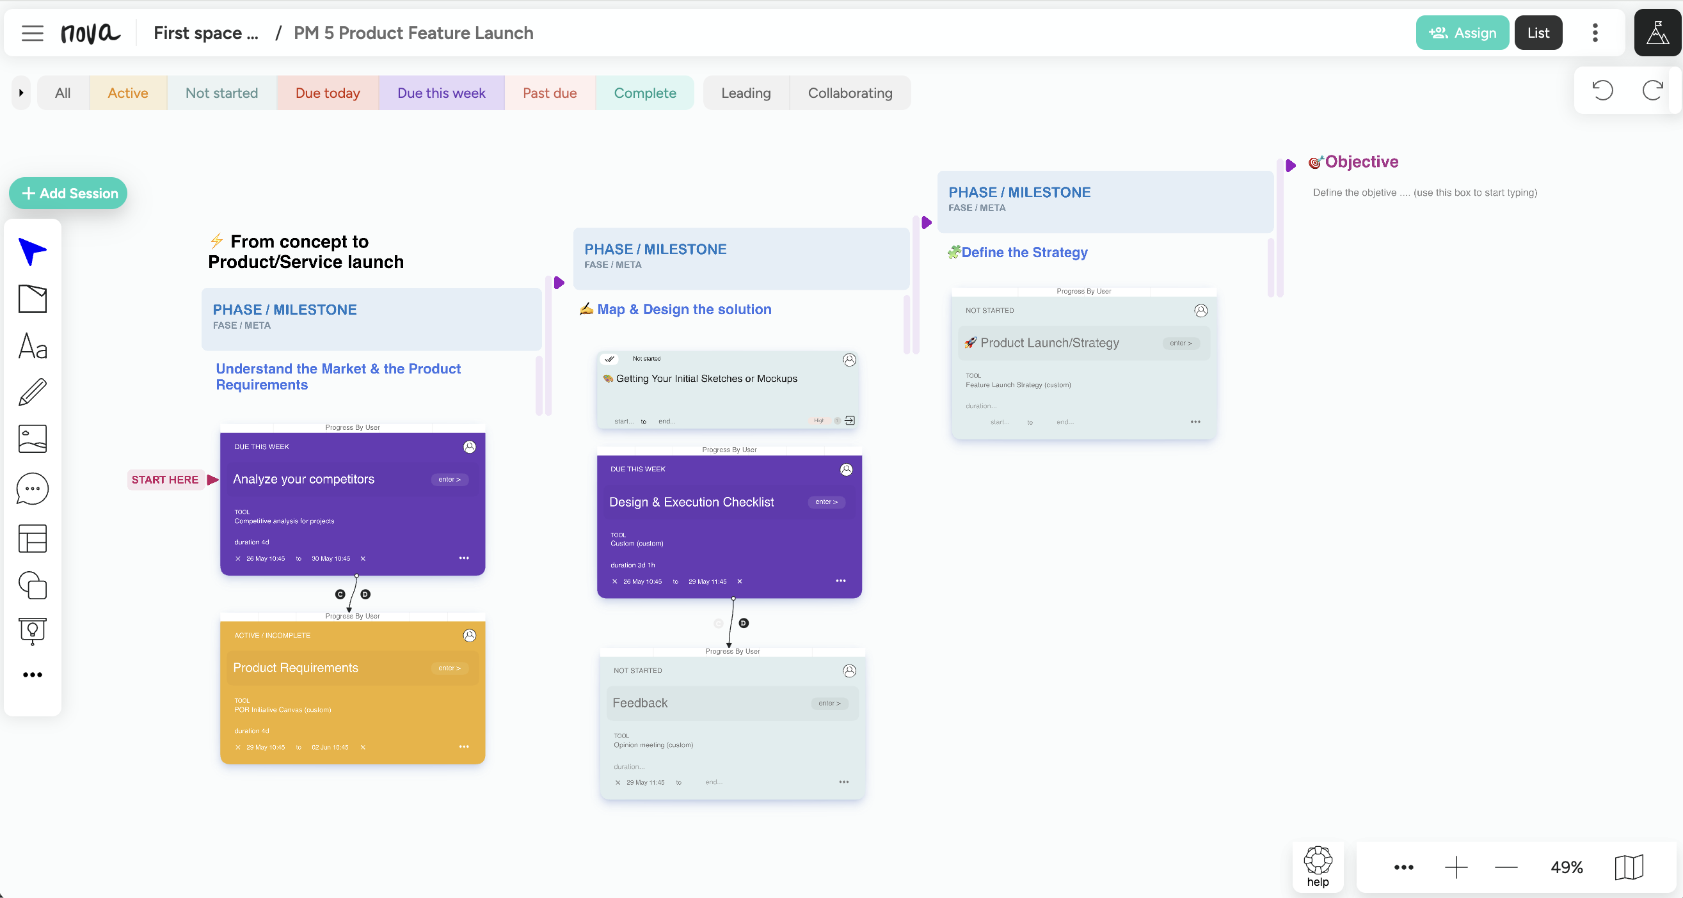Choose the Aa text tool
Screen dimensions: 1683x898
coord(32,346)
